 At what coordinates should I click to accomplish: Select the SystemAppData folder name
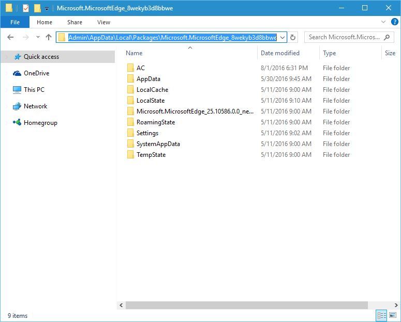click(158, 144)
